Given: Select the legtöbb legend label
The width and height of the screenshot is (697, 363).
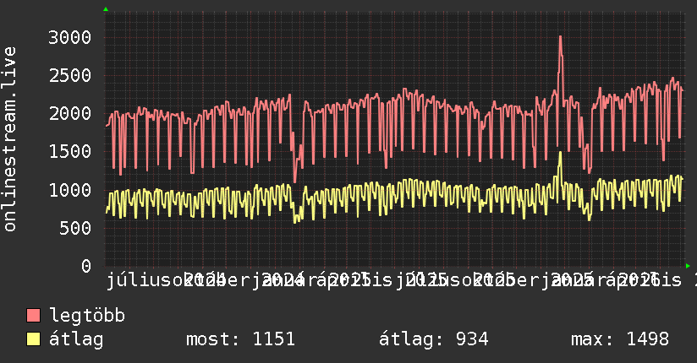Looking at the screenshot, I should click(x=87, y=315).
